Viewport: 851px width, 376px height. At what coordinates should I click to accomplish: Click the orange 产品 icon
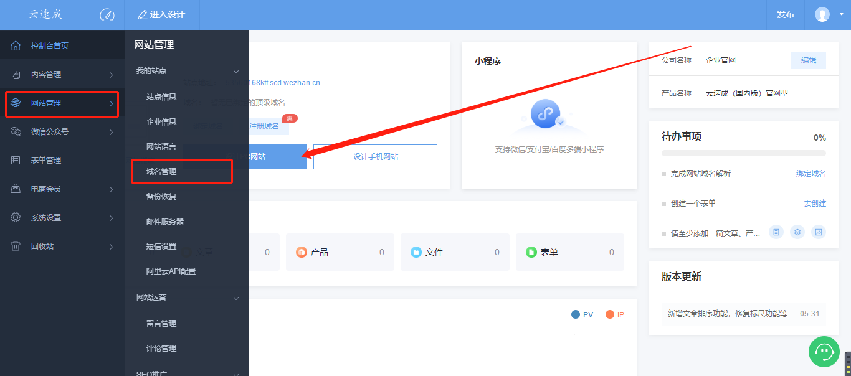pos(302,252)
